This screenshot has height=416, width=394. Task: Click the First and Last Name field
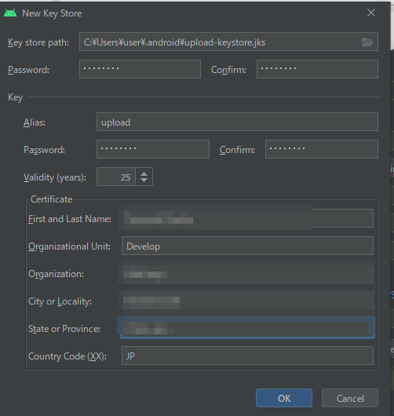(x=247, y=218)
